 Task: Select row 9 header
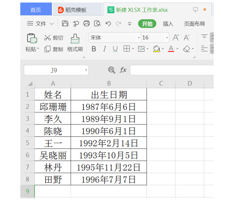(27, 191)
